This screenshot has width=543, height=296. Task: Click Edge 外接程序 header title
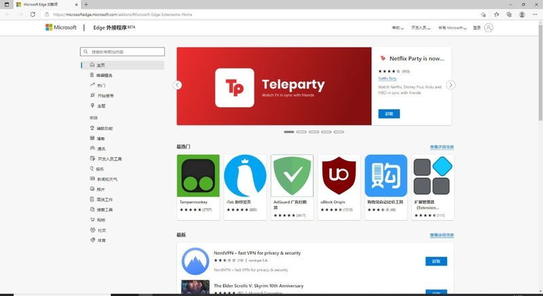pos(114,28)
